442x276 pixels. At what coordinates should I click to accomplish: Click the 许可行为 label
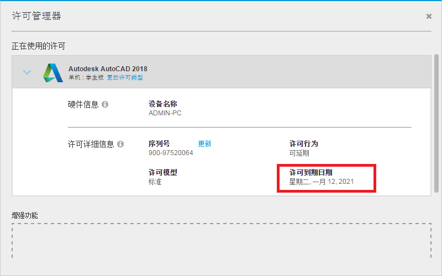click(x=303, y=144)
